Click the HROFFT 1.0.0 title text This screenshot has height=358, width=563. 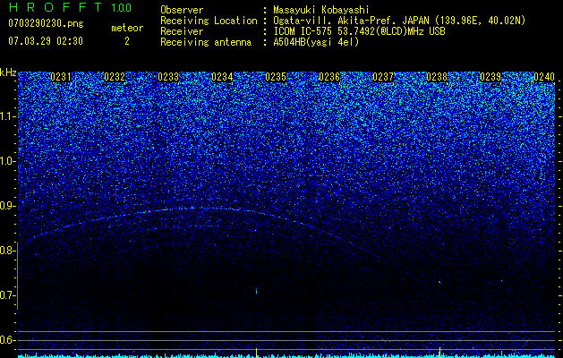(70, 7)
